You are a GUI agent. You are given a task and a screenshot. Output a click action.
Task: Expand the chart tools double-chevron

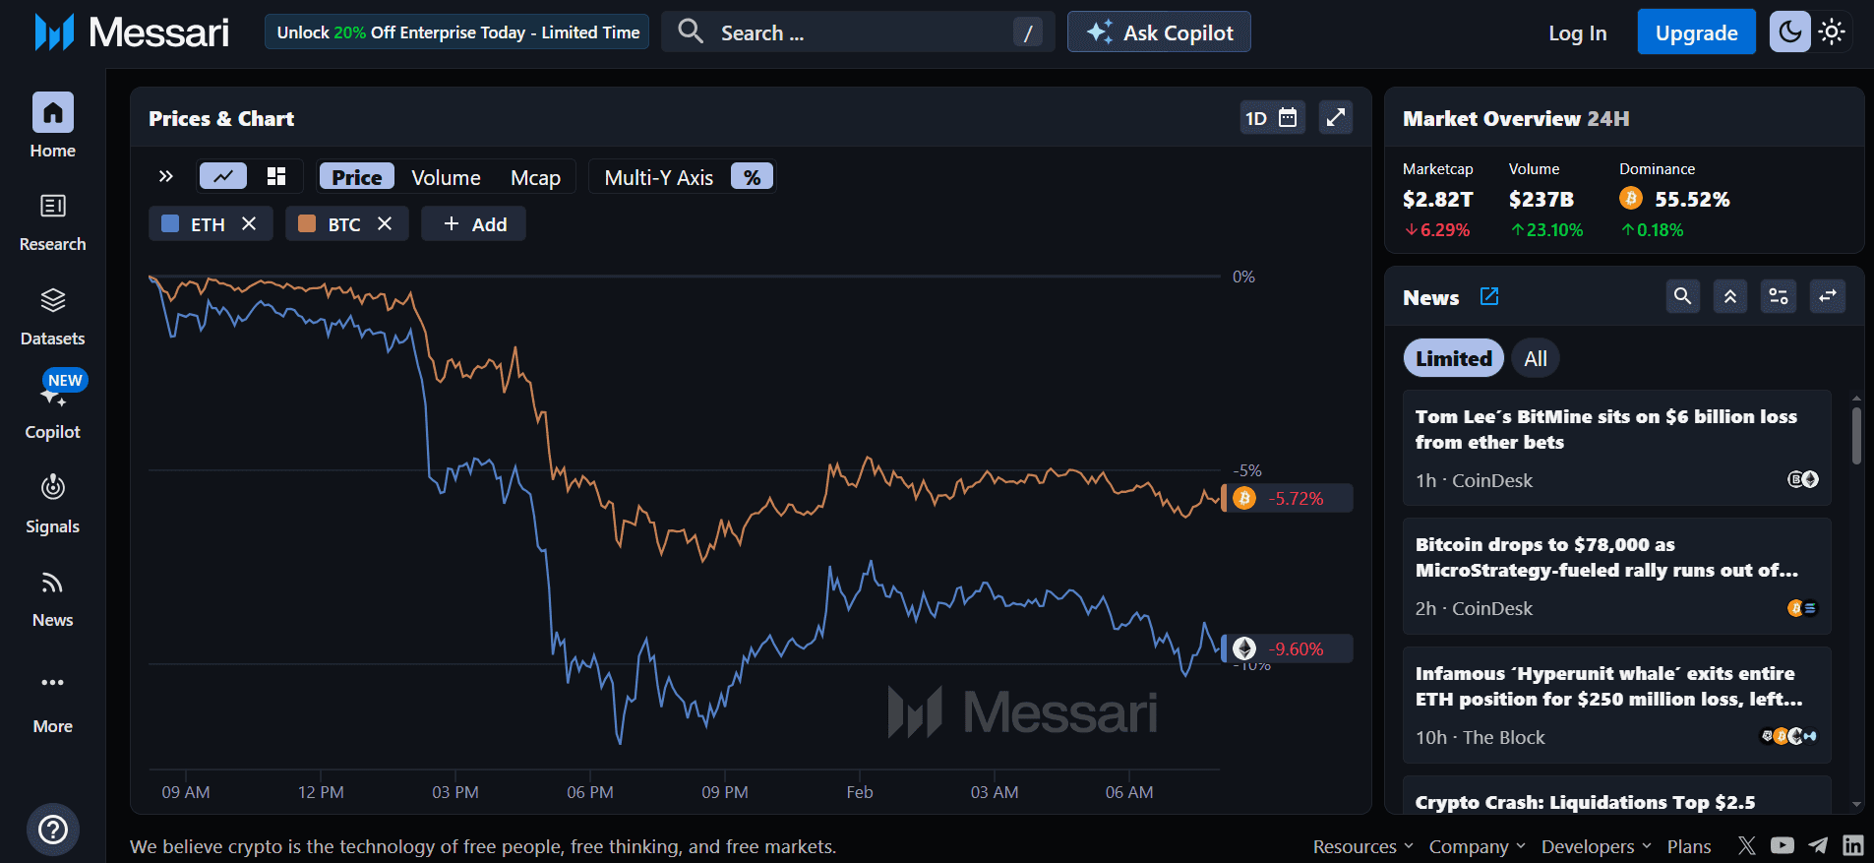tap(166, 176)
